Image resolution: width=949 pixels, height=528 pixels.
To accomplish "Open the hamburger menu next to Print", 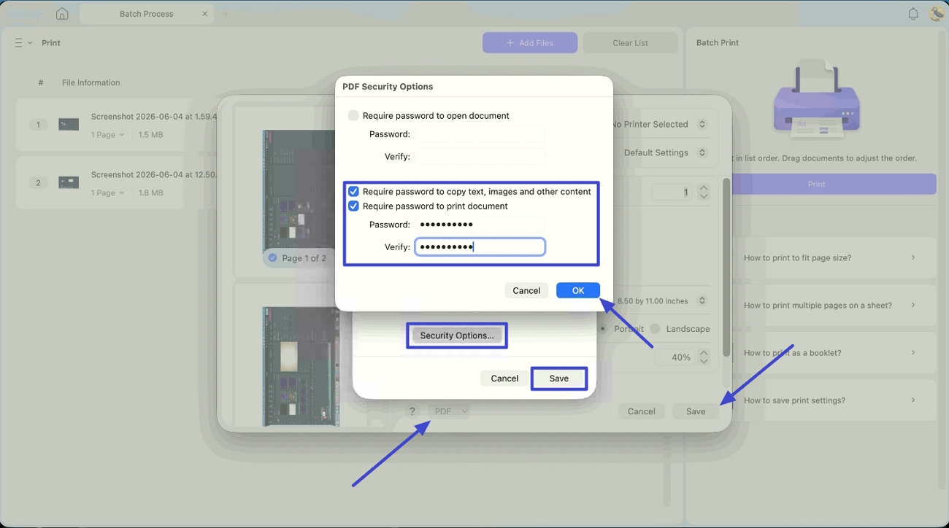I will coord(19,43).
